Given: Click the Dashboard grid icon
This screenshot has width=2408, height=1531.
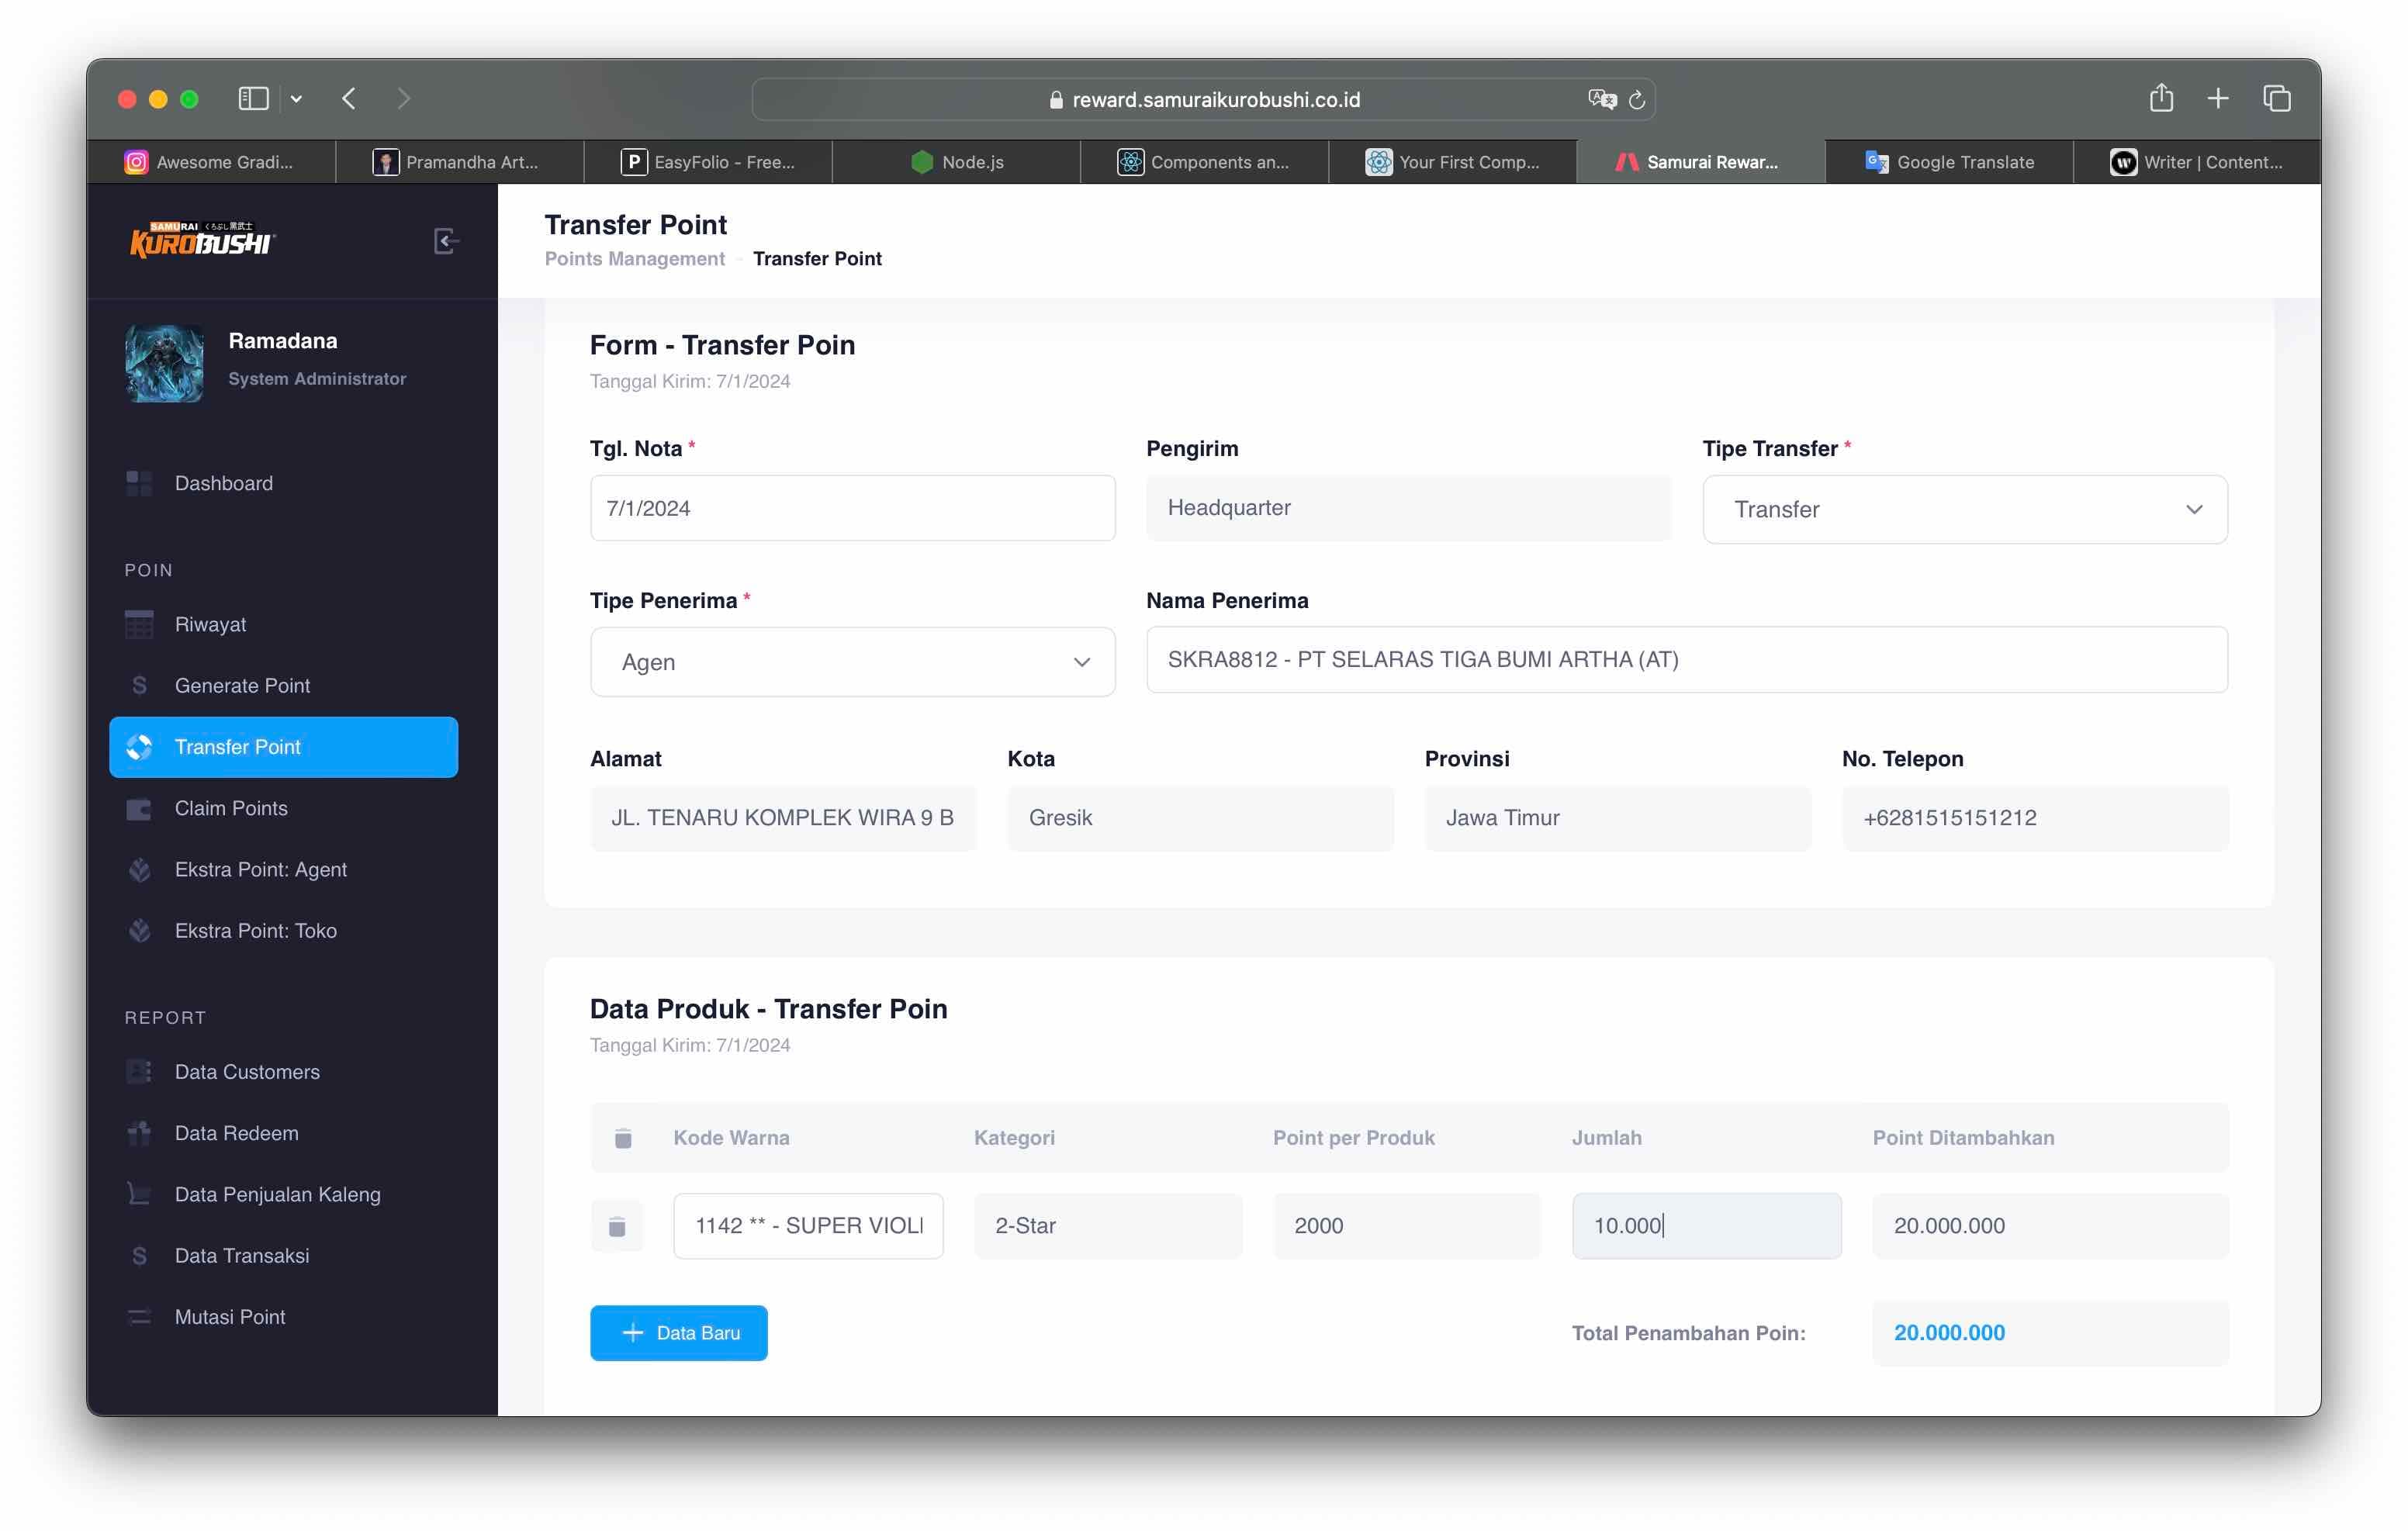Looking at the screenshot, I should tap(139, 483).
